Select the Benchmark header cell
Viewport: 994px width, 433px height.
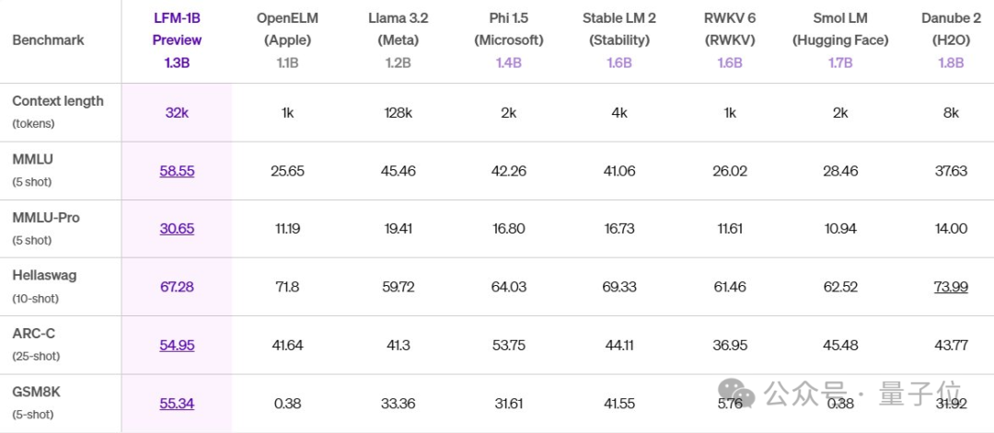(48, 40)
